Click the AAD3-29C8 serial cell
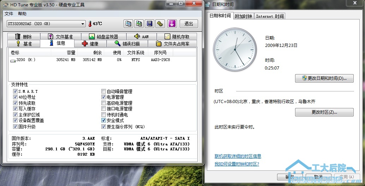365x186 pixels. click(x=160, y=60)
